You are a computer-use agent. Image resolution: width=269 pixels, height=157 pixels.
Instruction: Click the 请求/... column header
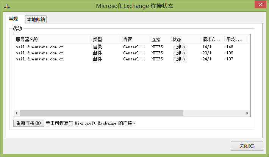pos(212,39)
